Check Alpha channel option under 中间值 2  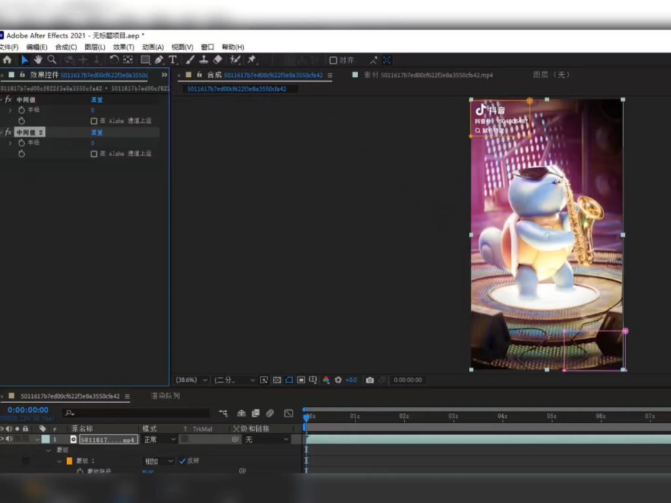(x=94, y=154)
